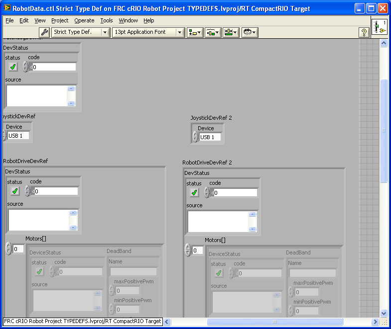
Task: Open the Strict Type Def. dropdown
Action: coord(81,32)
